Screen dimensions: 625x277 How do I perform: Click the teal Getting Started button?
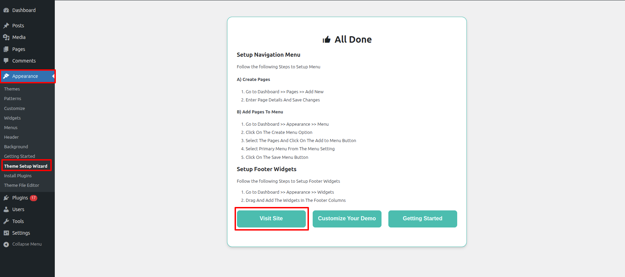click(422, 219)
